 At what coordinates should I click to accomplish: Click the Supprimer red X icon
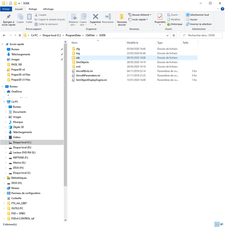click(95, 17)
